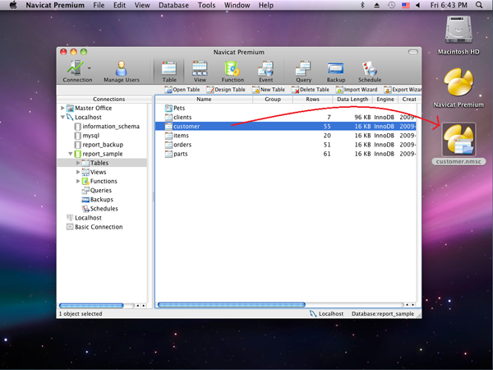493x370 pixels.
Task: Select the View toolbar icon
Action: [x=200, y=71]
